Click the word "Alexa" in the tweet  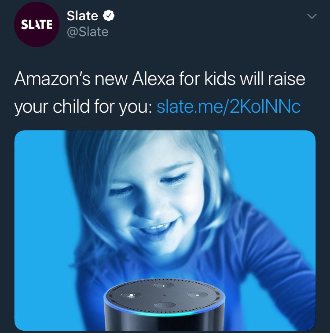coord(153,79)
